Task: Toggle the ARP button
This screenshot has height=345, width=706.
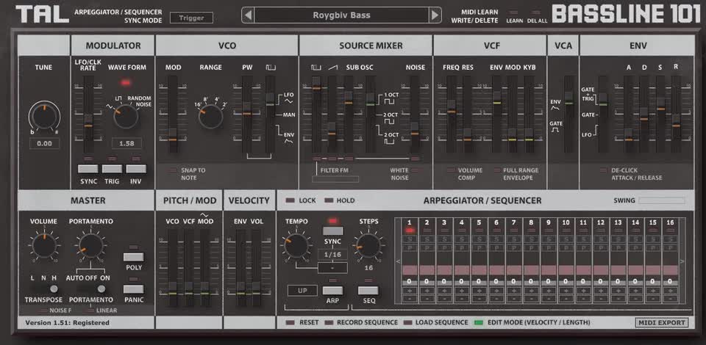Action: [332, 290]
